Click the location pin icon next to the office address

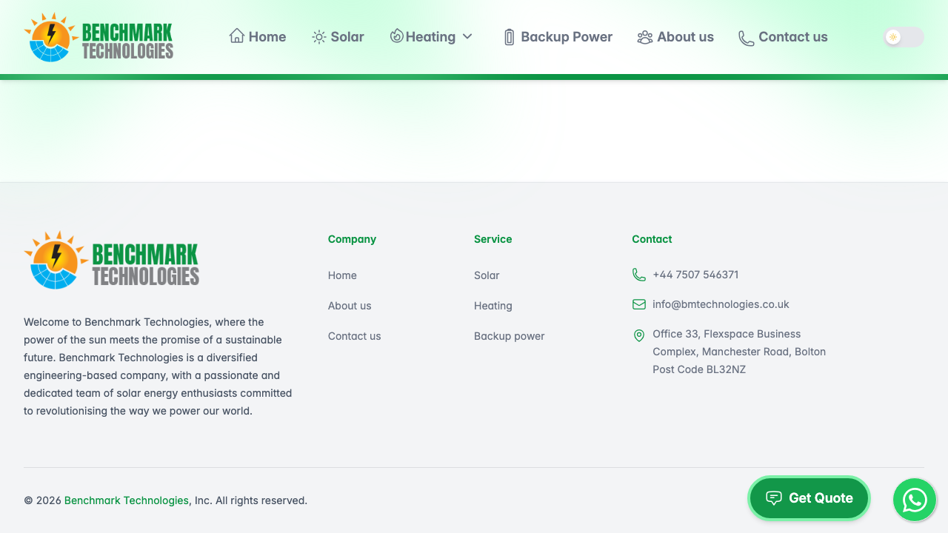pos(638,335)
